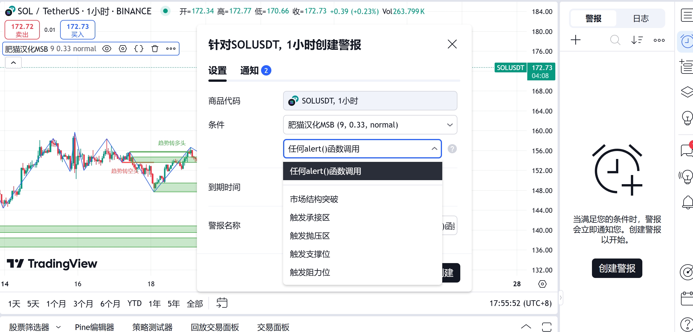This screenshot has width=693, height=332.
Task: Select the YTD time range
Action: click(x=135, y=303)
